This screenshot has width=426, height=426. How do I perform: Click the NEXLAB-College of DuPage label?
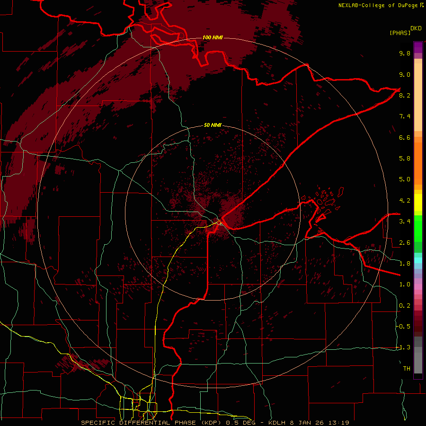[379, 5]
